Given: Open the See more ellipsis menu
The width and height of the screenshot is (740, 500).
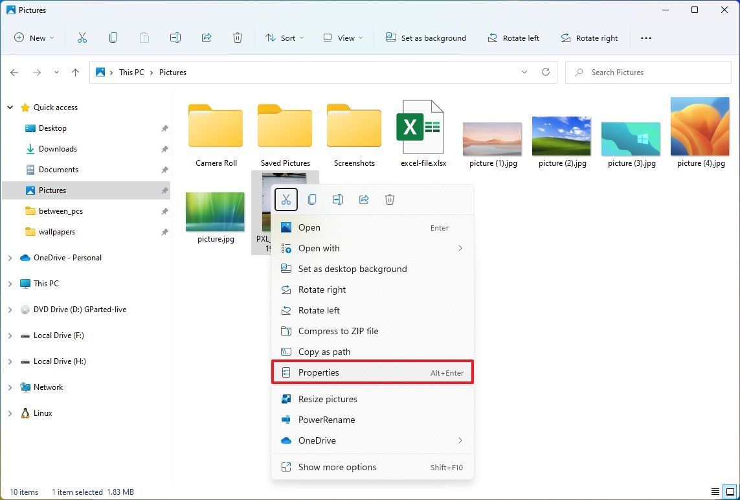Looking at the screenshot, I should [646, 38].
